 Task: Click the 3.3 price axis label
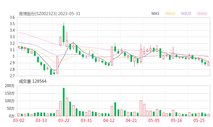pos(12,37)
